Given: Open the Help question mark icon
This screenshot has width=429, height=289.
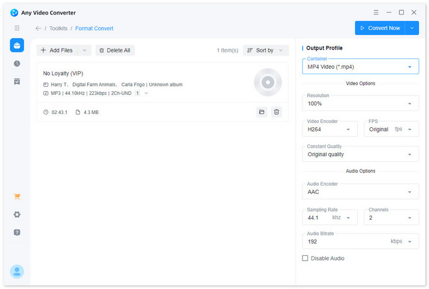Looking at the screenshot, I should pyautogui.click(x=17, y=232).
